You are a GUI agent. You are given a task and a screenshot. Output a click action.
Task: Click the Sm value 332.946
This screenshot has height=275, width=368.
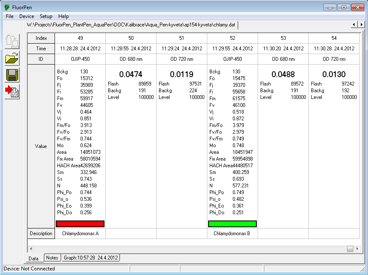click(89, 172)
